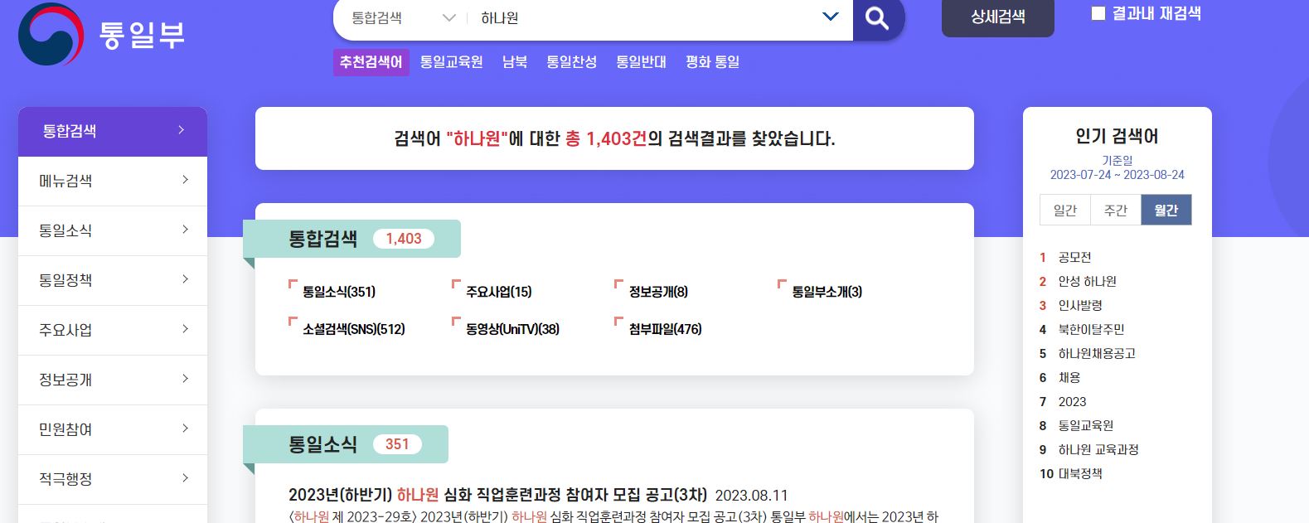Click recommended keyword 통일교육원
Screen dimensions: 1309x523
point(452,62)
